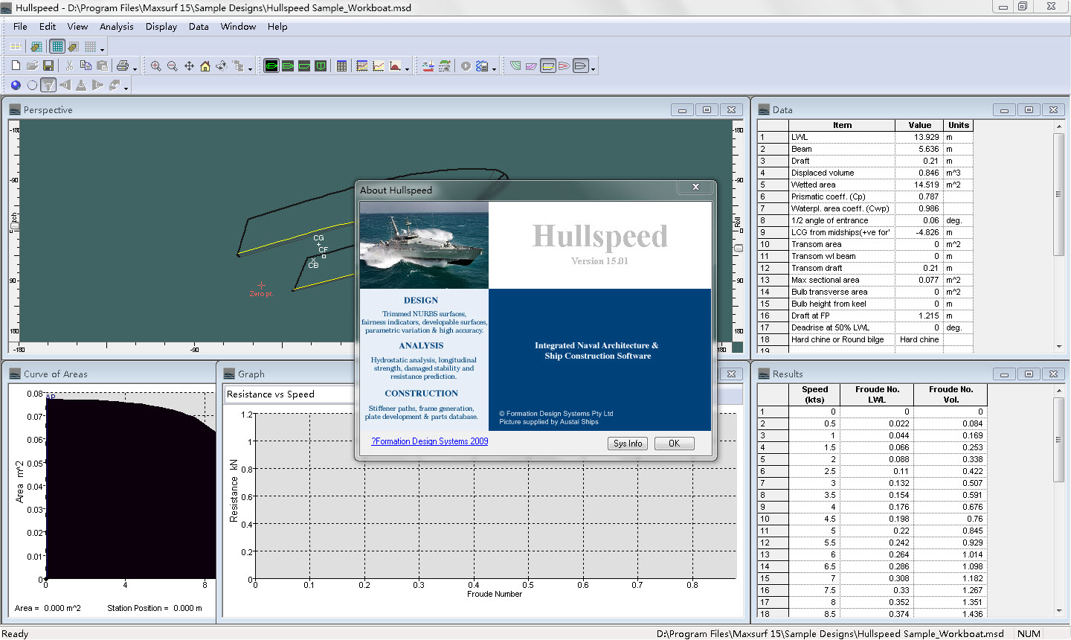Create a new design with New icon
The width and height of the screenshot is (1071, 640).
pyautogui.click(x=16, y=66)
